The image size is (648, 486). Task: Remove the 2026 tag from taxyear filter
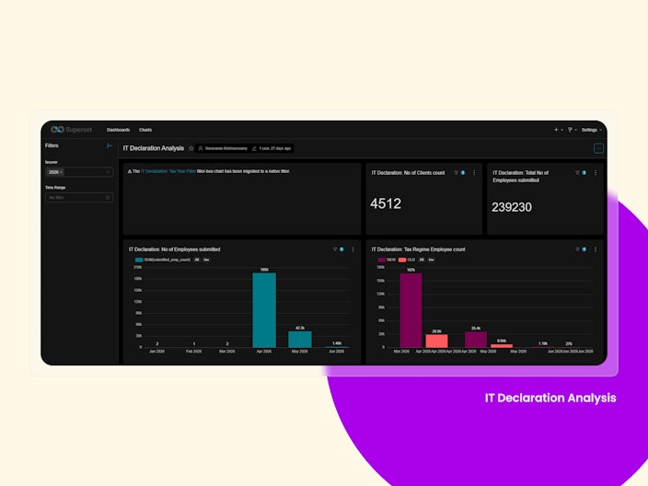[61, 172]
